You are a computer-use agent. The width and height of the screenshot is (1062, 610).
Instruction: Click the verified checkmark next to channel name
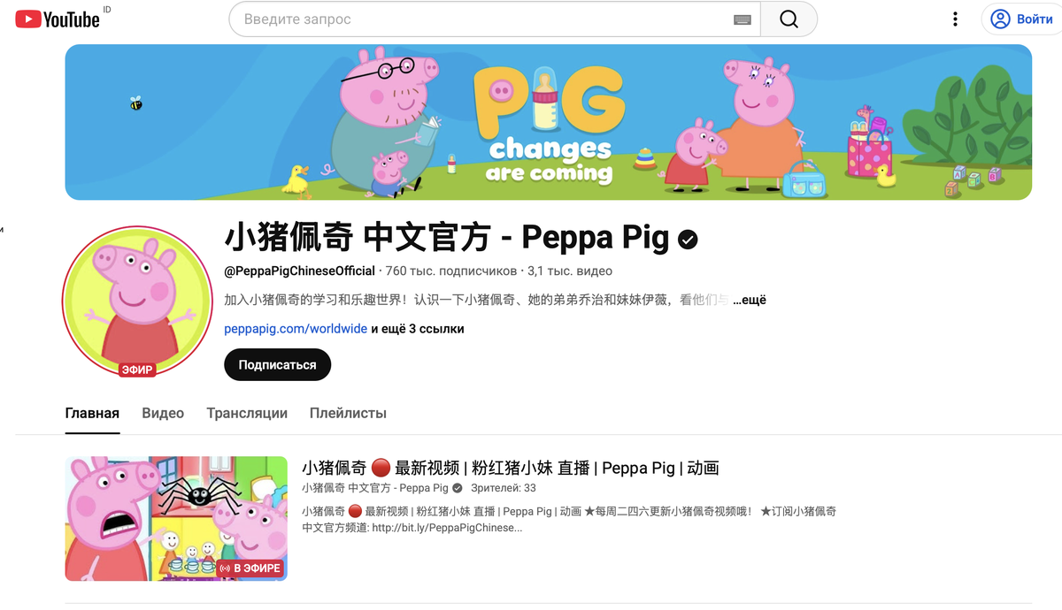[x=688, y=239]
